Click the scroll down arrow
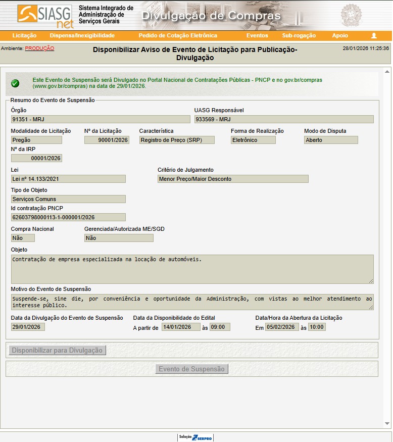The height and width of the screenshot is (442, 393). [387, 423]
